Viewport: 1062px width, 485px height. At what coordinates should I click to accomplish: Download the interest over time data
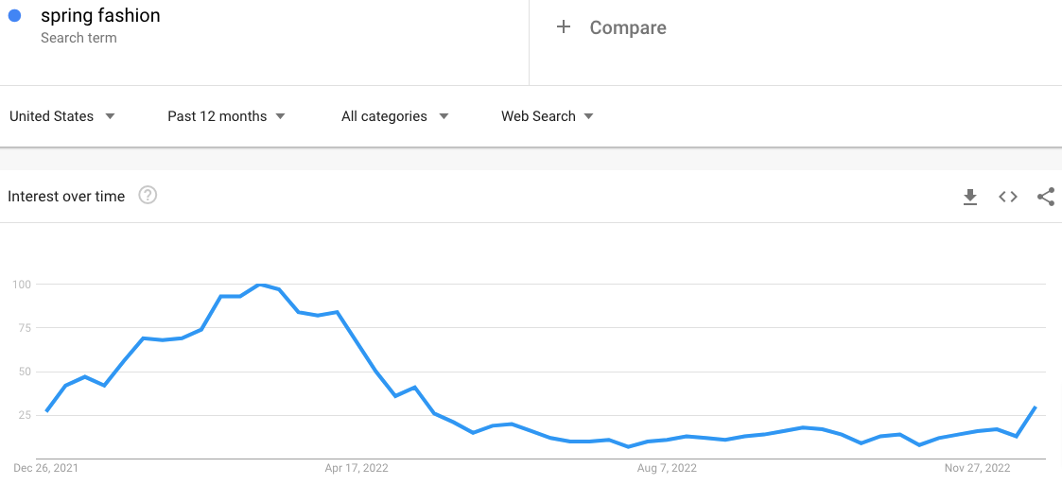click(x=969, y=197)
